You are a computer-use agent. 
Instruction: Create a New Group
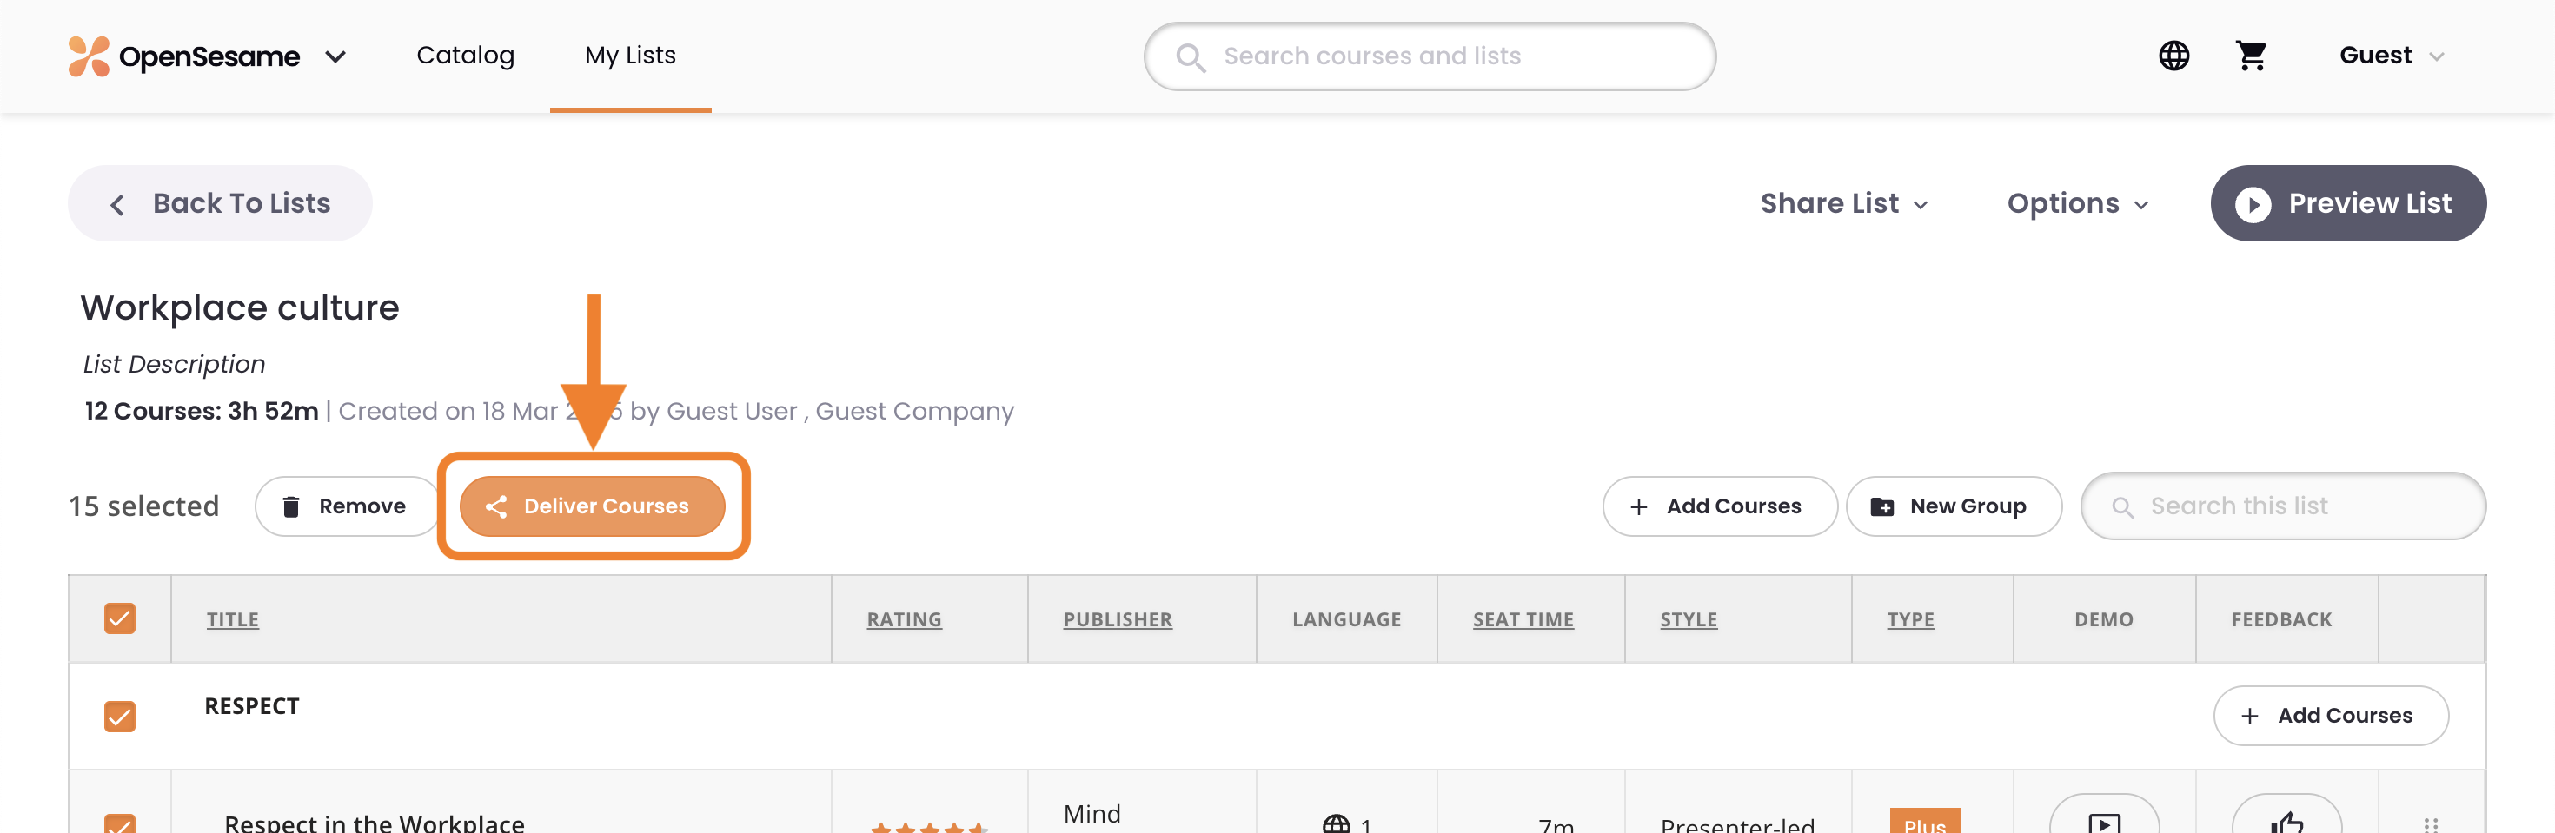[x=1953, y=506]
